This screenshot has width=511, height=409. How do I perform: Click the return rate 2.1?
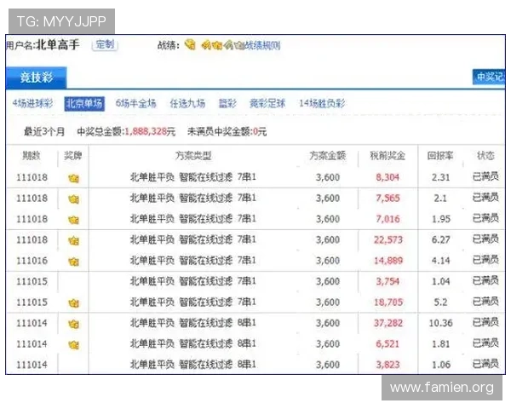[x=440, y=198]
